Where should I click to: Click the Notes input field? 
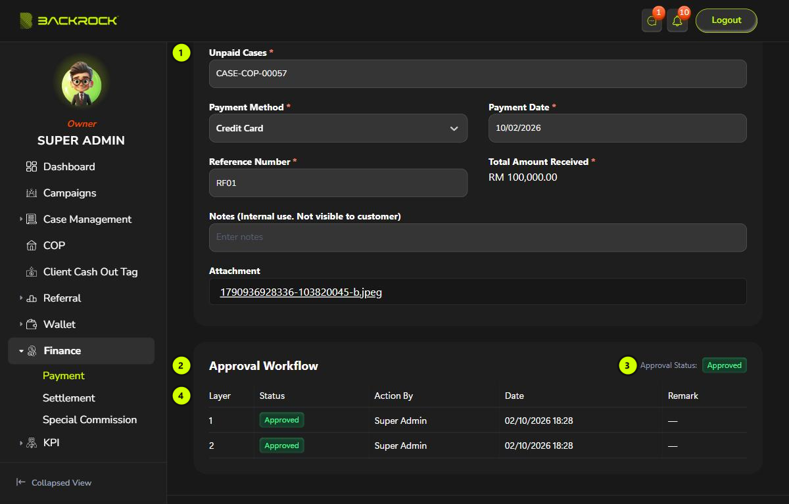[x=478, y=237]
